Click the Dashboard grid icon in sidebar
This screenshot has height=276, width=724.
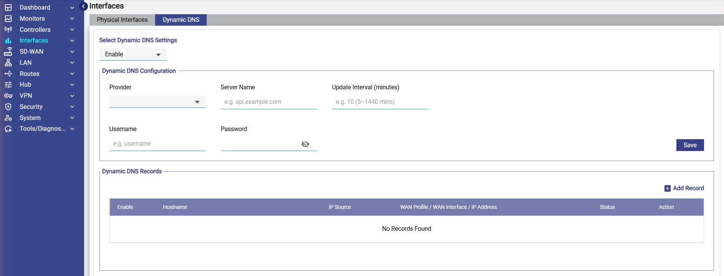pyautogui.click(x=8, y=7)
